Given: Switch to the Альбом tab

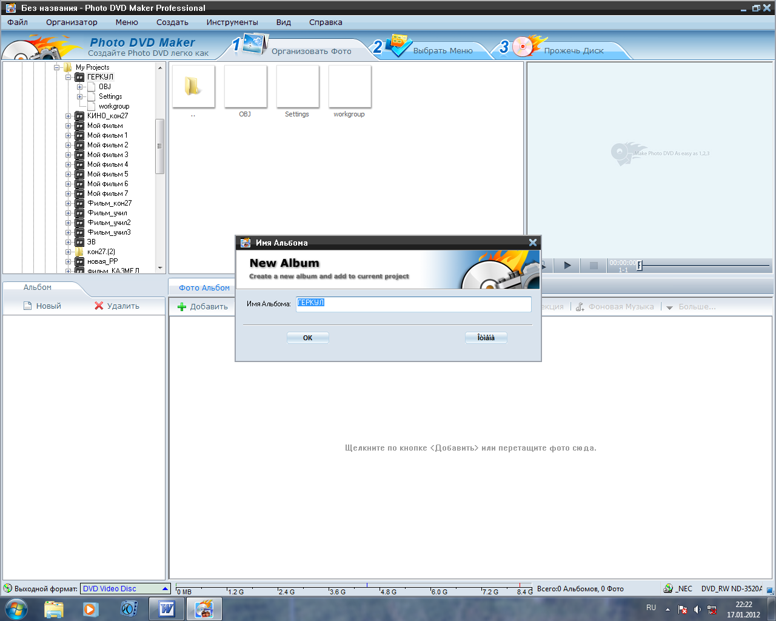Looking at the screenshot, I should coord(38,287).
